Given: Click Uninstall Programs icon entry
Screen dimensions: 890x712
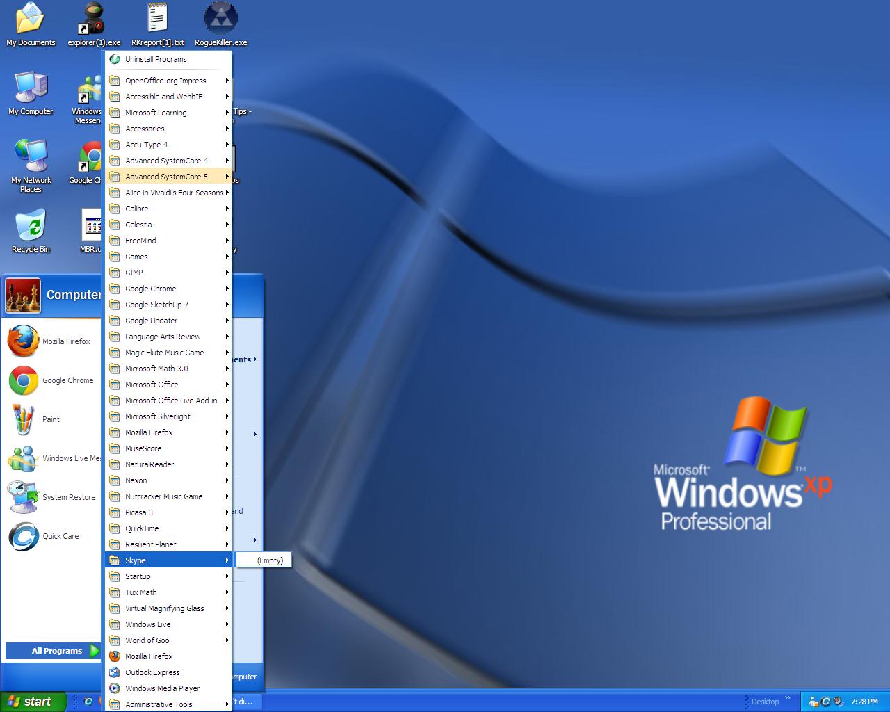Looking at the screenshot, I should click(168, 59).
